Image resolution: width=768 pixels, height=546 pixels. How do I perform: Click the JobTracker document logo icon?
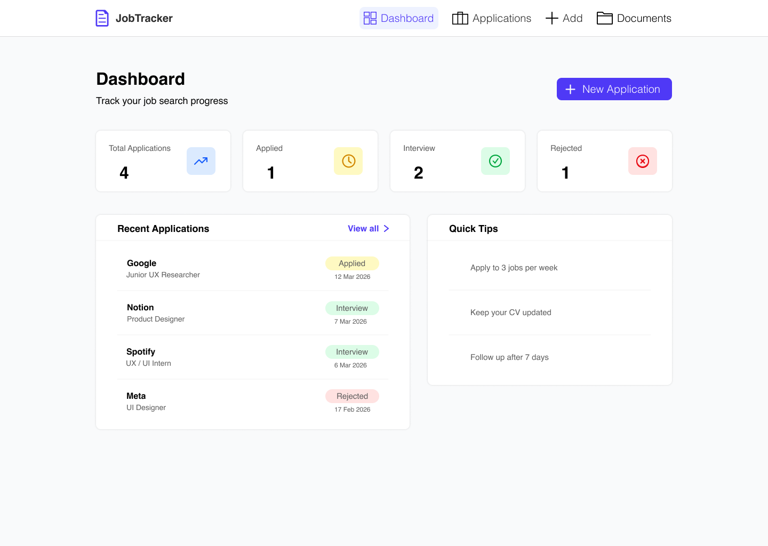[102, 18]
